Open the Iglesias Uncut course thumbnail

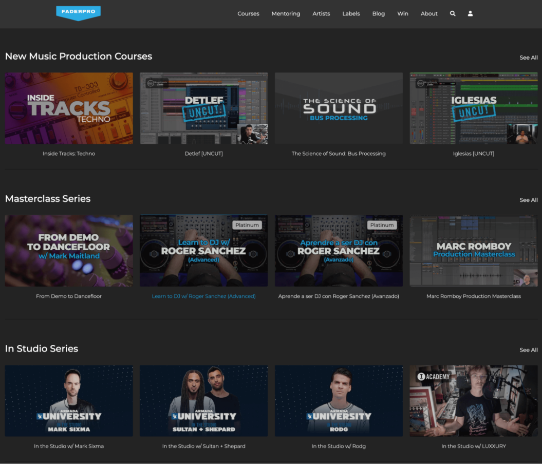(474, 108)
